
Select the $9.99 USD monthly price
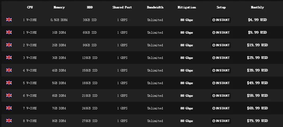click(x=257, y=32)
